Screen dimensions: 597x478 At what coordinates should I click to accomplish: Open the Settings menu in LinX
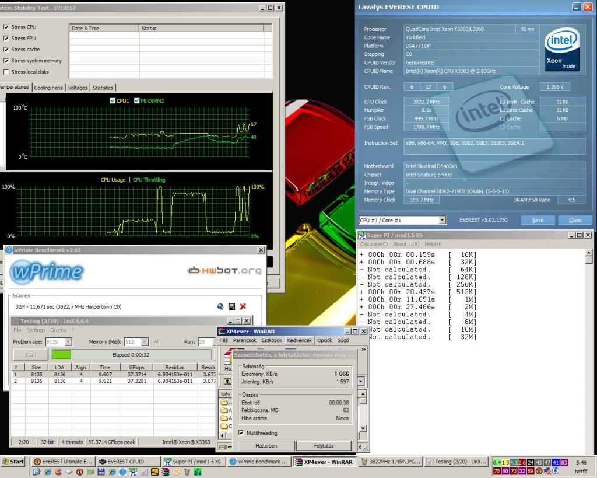coord(36,330)
